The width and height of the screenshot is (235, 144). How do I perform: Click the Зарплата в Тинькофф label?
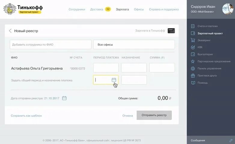[x=150, y=31]
